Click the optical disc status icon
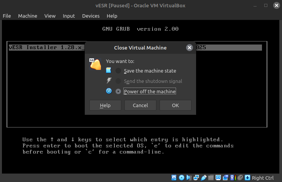 point(182,177)
